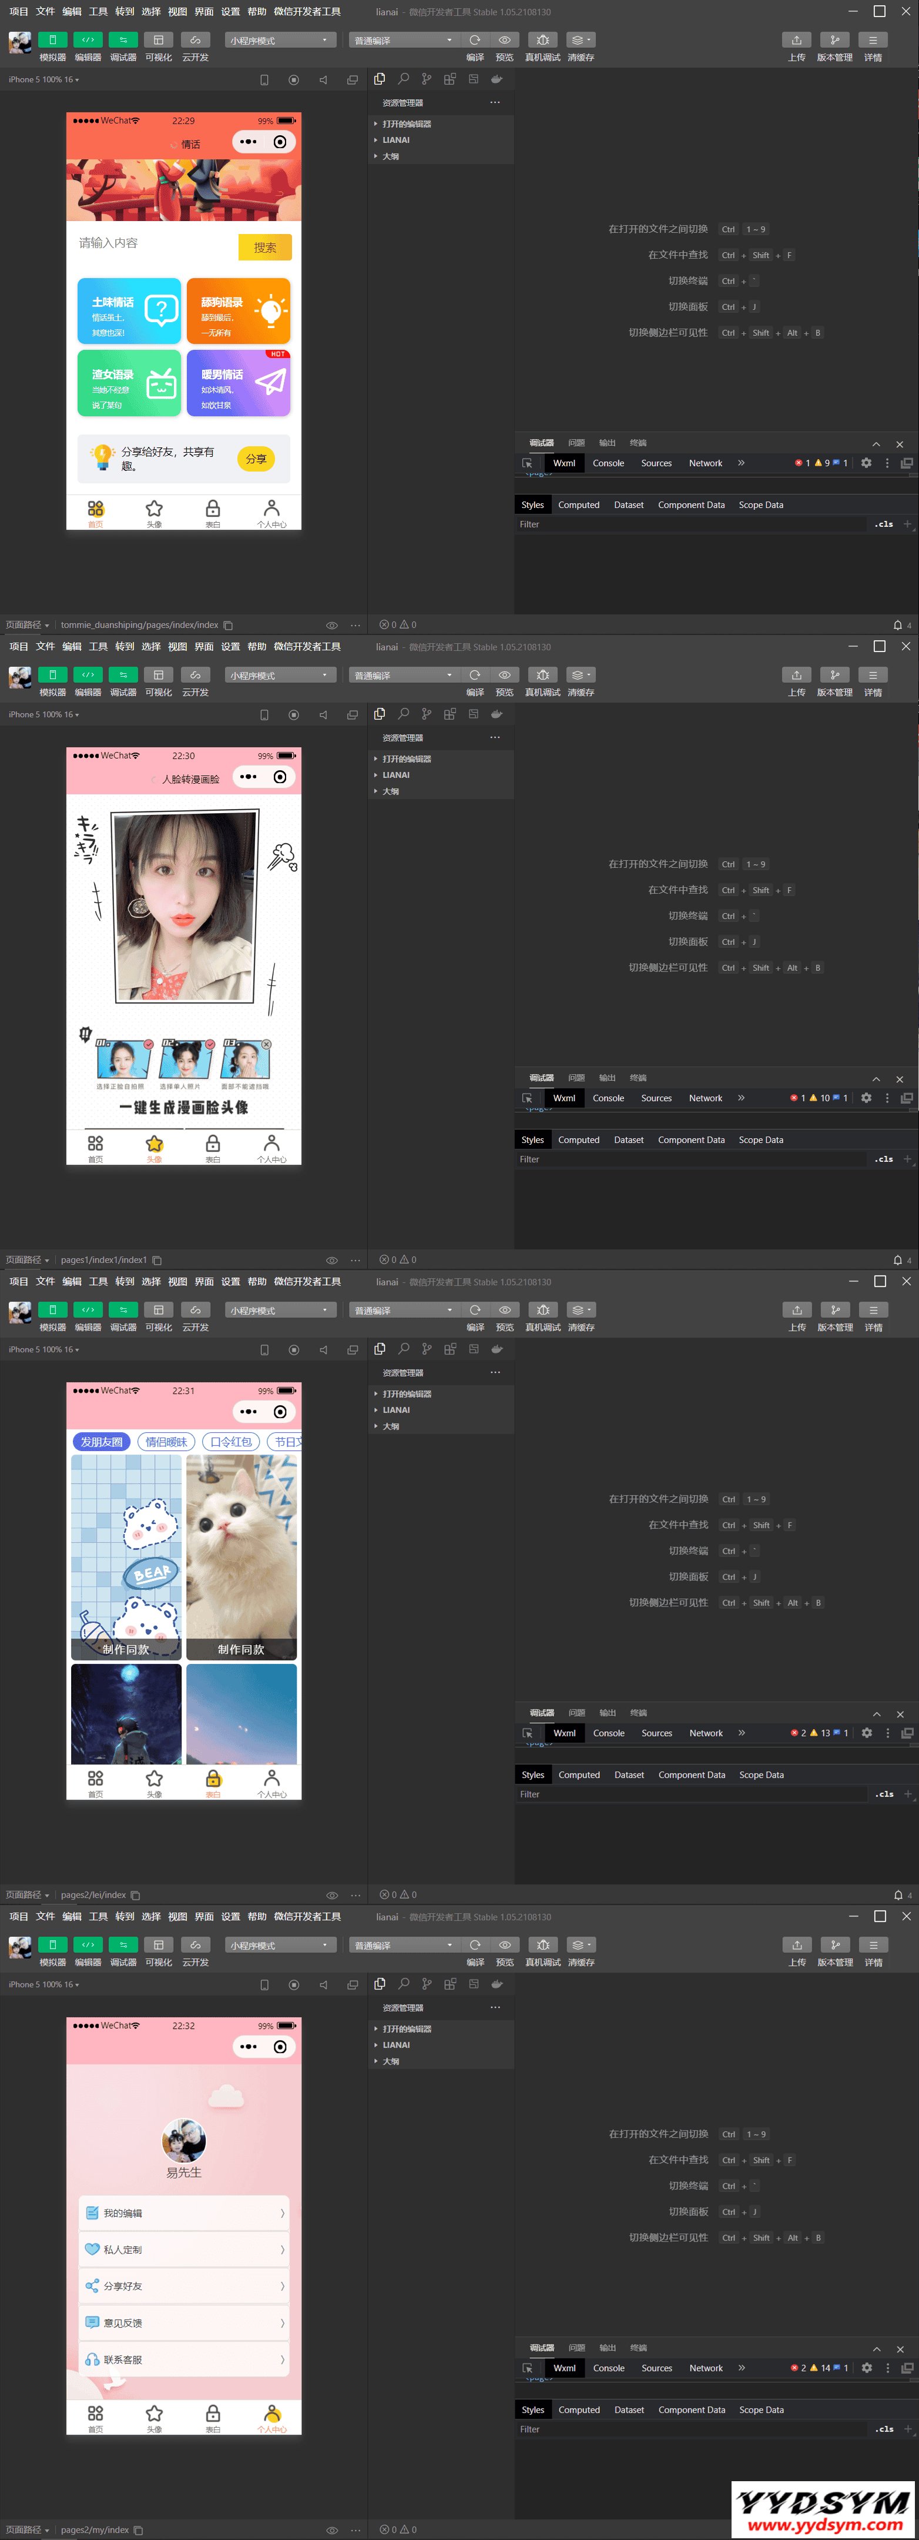Switch to Network tab in pages2/lei/index window

coord(706,1733)
